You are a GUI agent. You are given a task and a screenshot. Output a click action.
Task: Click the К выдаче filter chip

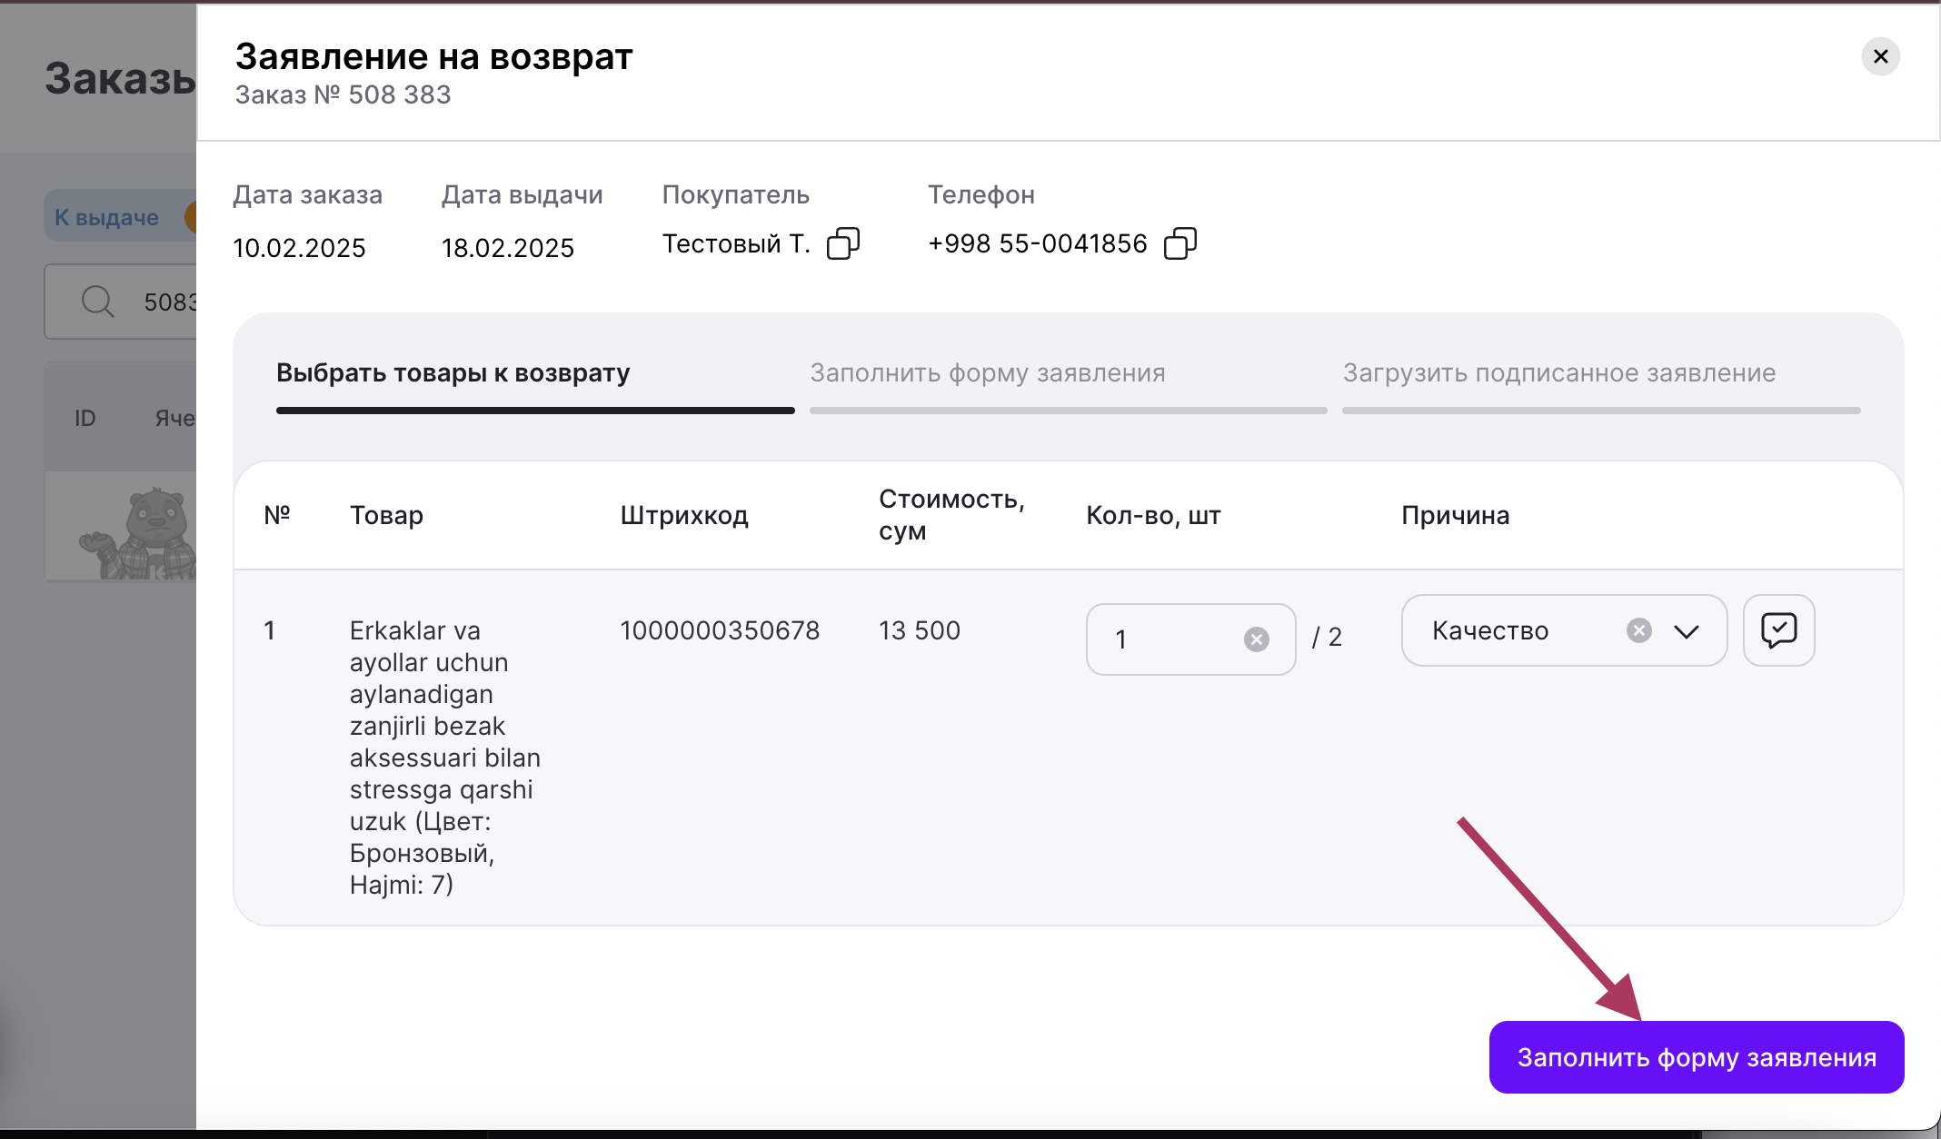(x=107, y=217)
